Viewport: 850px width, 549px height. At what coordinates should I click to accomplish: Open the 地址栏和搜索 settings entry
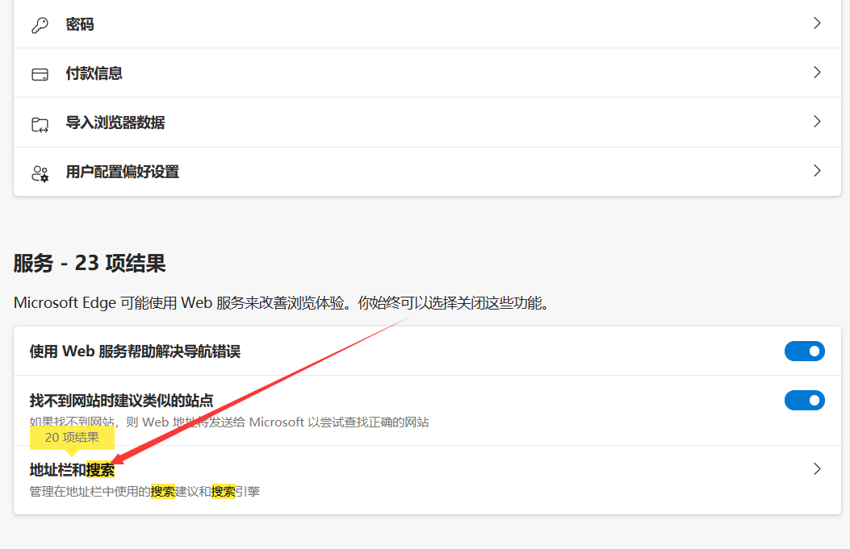tap(427, 480)
